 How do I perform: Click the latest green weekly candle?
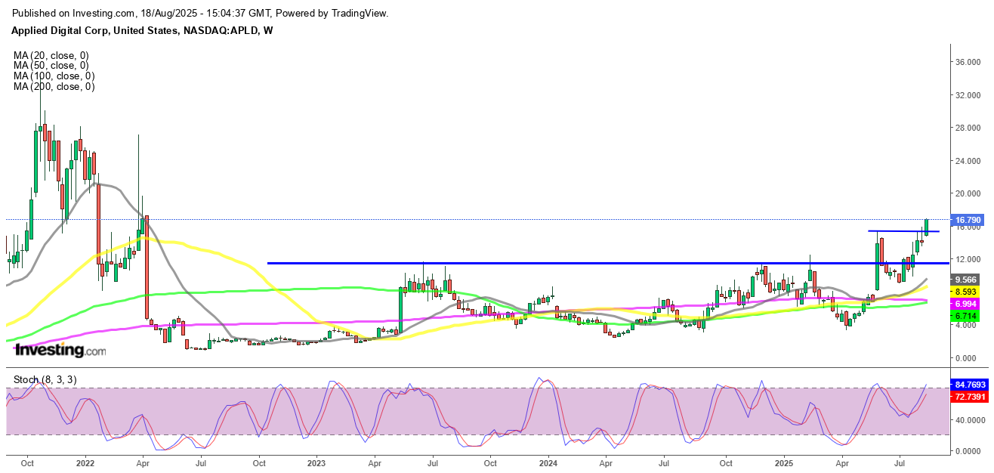pos(926,227)
